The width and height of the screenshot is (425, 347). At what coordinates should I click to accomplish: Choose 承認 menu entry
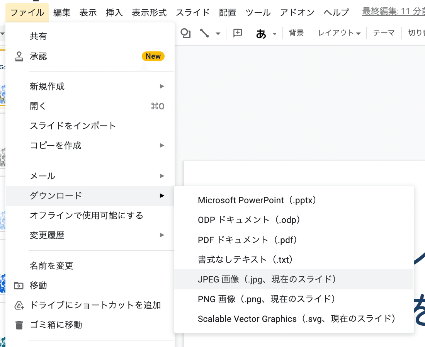tap(90, 56)
